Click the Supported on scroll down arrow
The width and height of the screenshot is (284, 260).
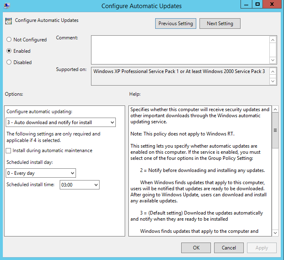click(x=273, y=81)
